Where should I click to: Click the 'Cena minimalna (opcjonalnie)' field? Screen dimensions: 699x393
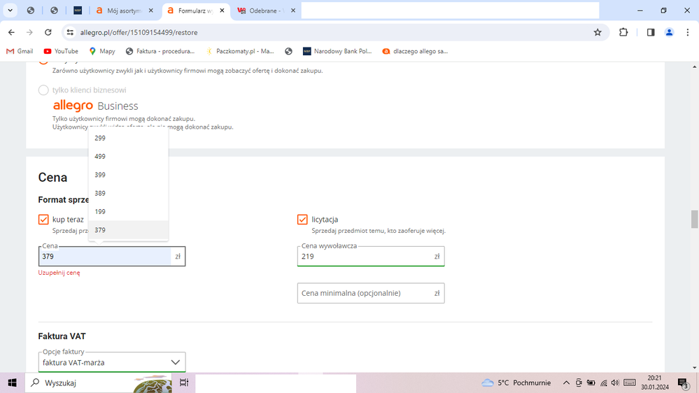364,293
